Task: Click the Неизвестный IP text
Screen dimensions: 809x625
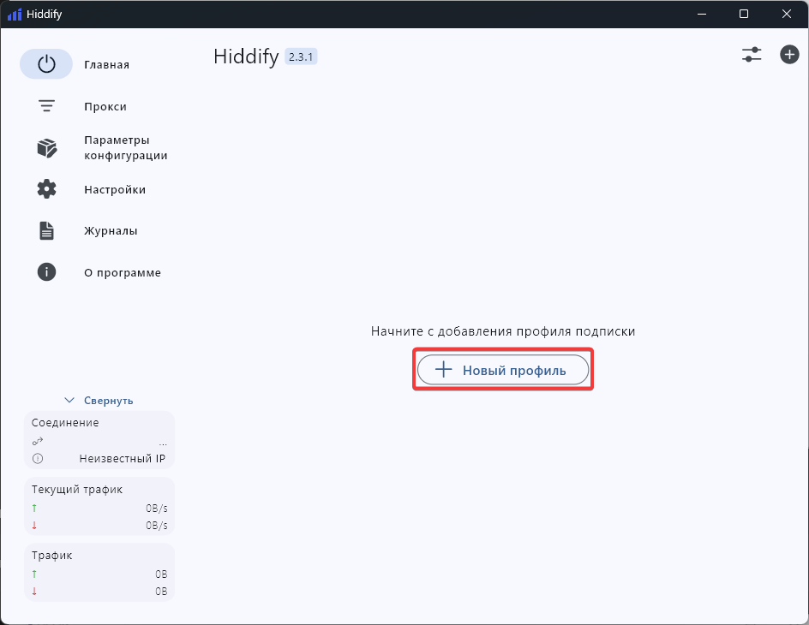Action: [x=123, y=459]
